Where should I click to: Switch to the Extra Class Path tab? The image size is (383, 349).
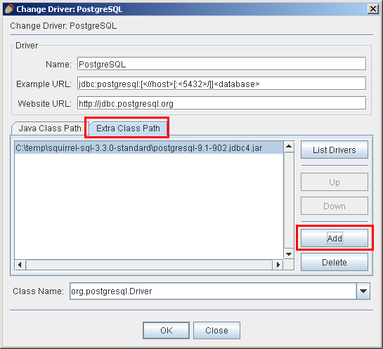point(128,128)
